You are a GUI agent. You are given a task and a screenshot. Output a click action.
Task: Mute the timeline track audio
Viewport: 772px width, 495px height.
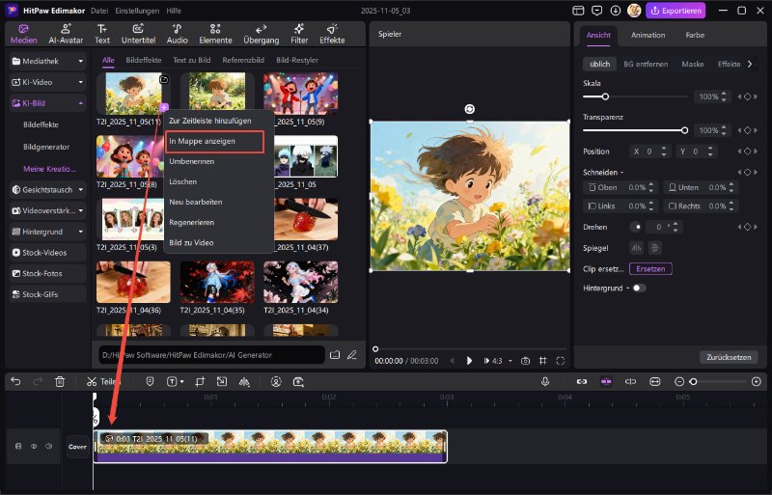coord(47,446)
